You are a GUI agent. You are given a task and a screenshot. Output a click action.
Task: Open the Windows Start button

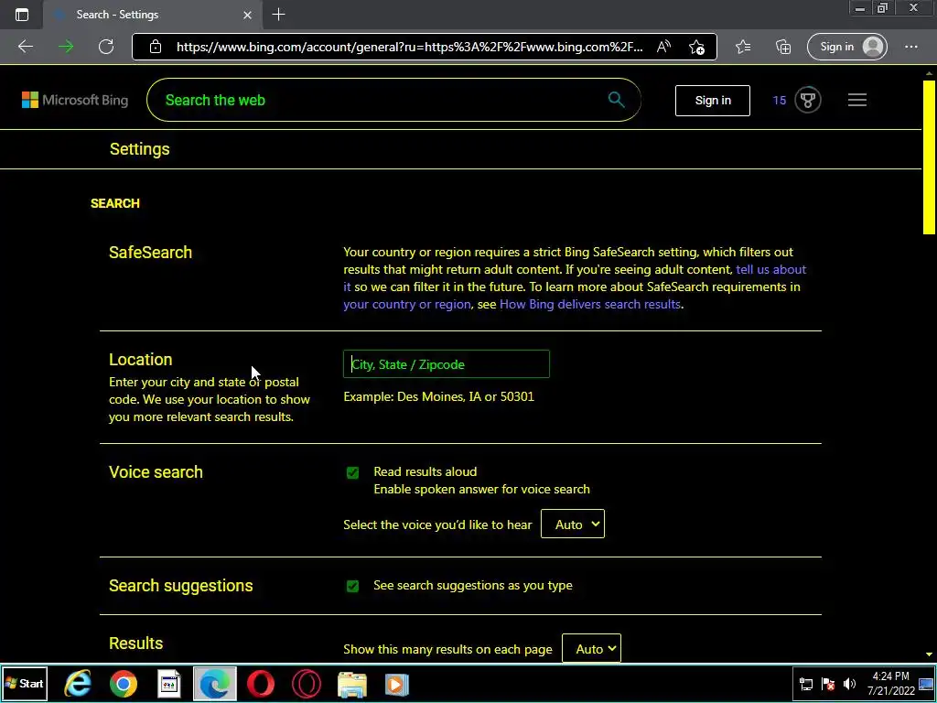(x=24, y=684)
